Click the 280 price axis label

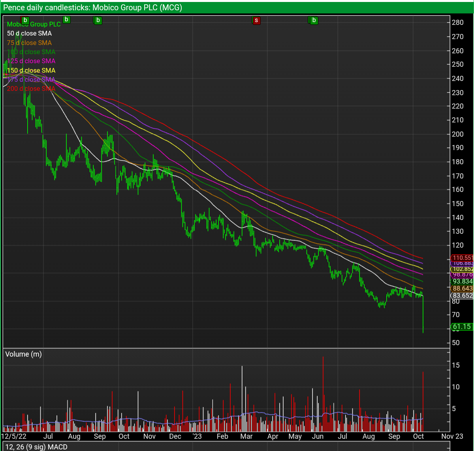pyautogui.click(x=458, y=23)
